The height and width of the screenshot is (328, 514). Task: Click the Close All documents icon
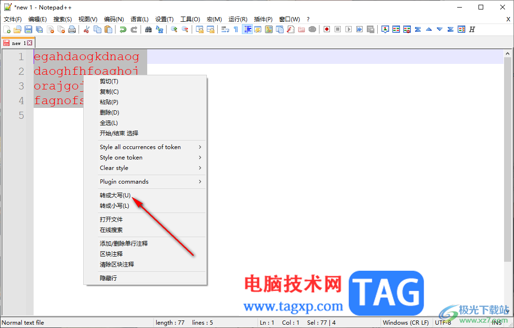tap(62, 29)
